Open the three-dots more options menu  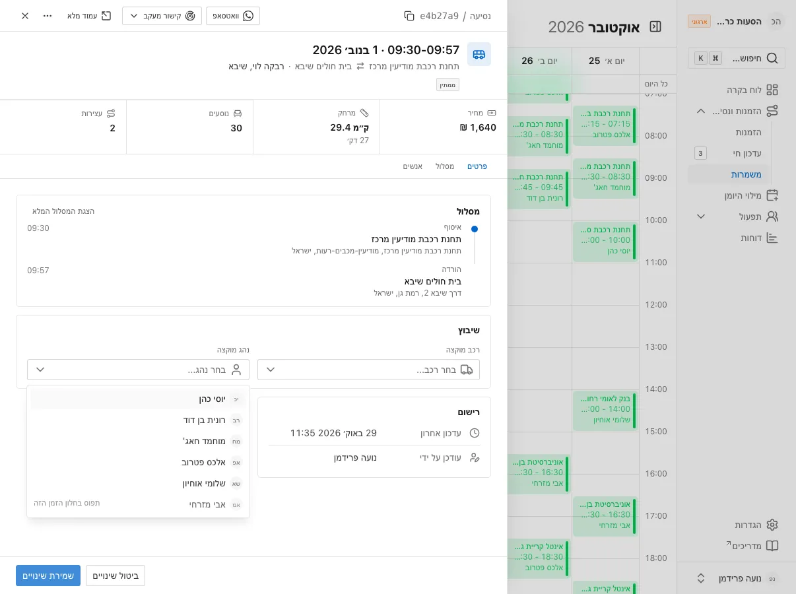tap(48, 16)
